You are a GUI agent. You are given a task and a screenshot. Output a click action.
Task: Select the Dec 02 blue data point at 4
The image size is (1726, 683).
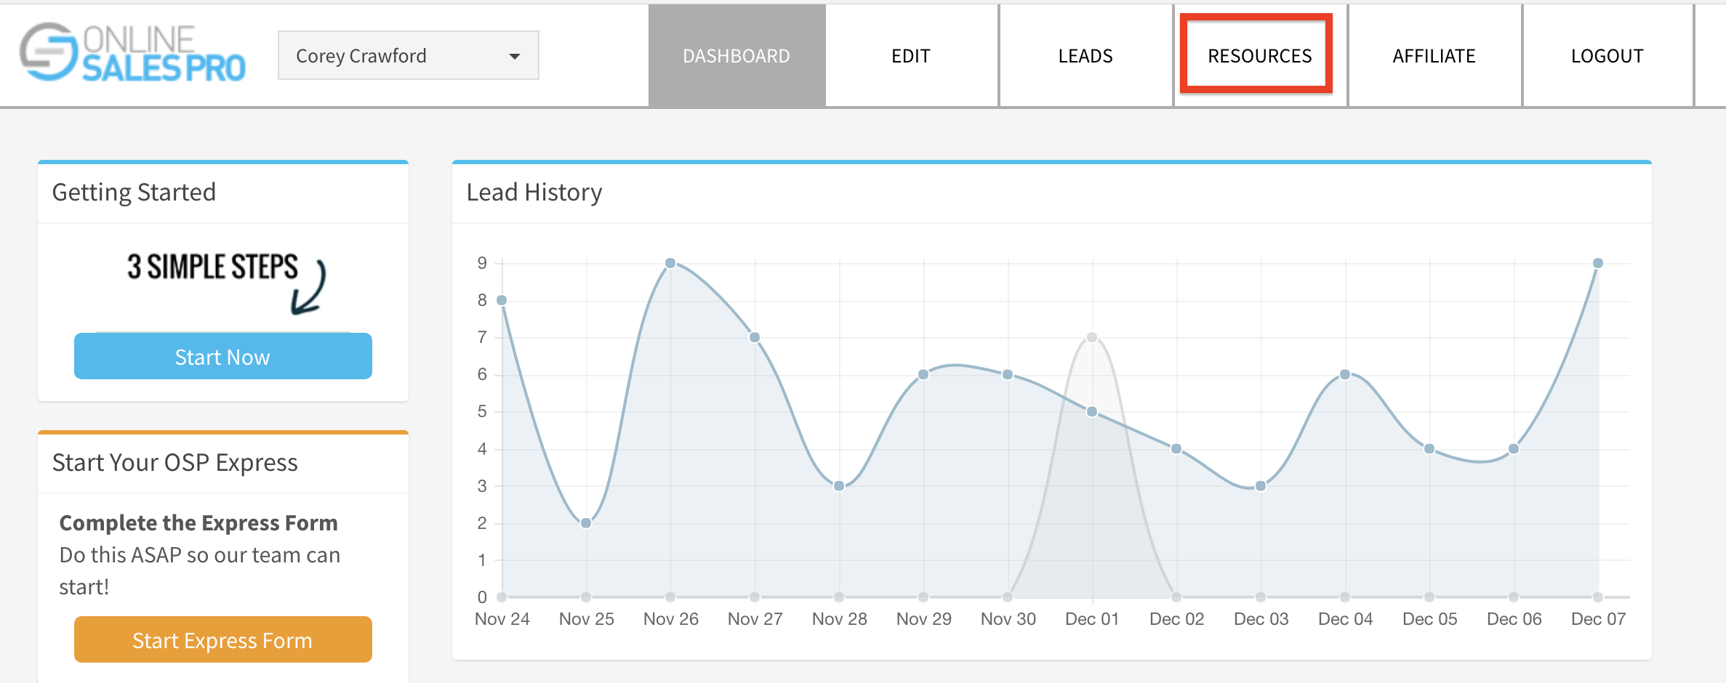[1176, 448]
